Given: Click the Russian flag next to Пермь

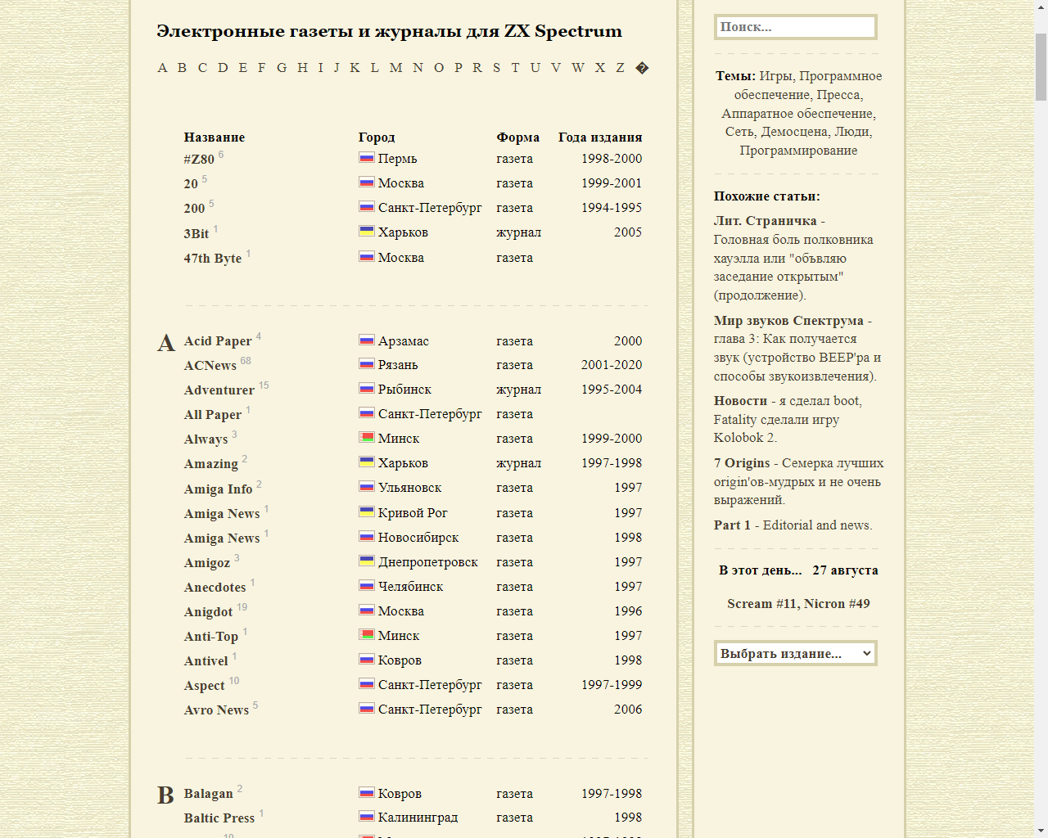Looking at the screenshot, I should [x=367, y=158].
